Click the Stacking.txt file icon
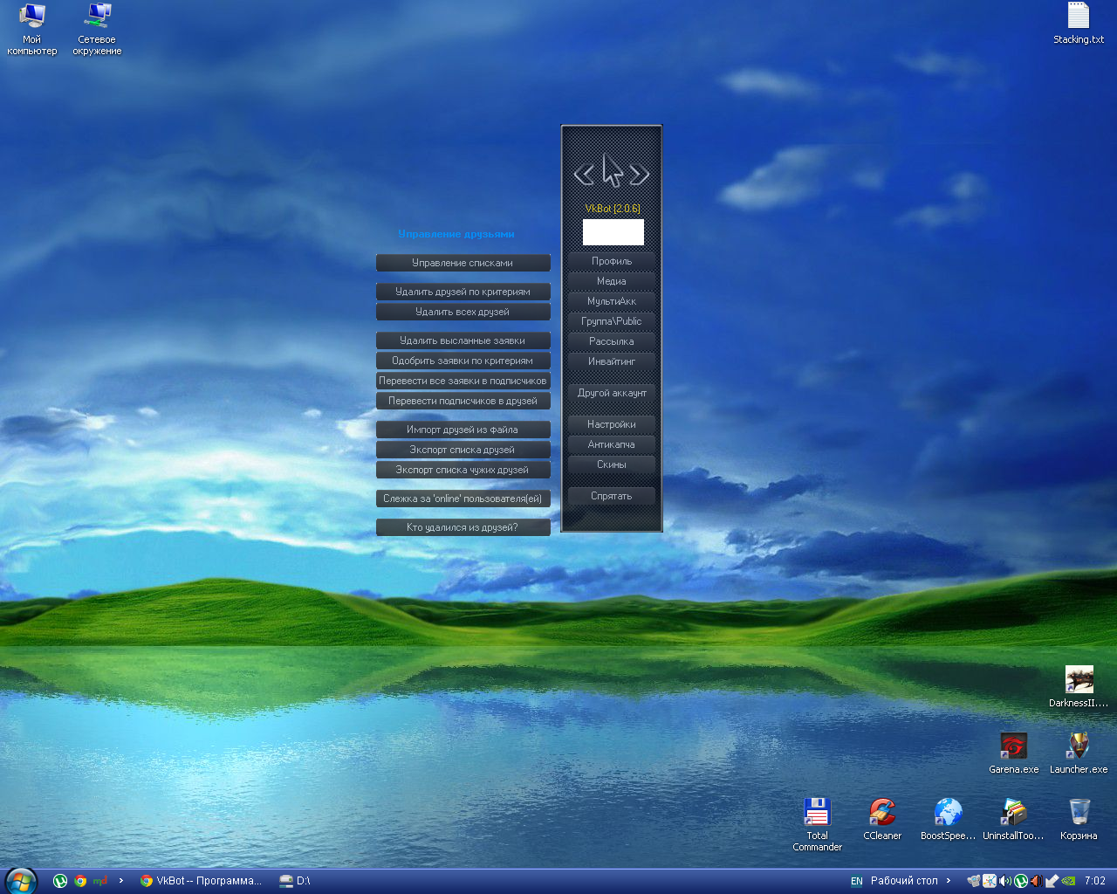 [1079, 17]
